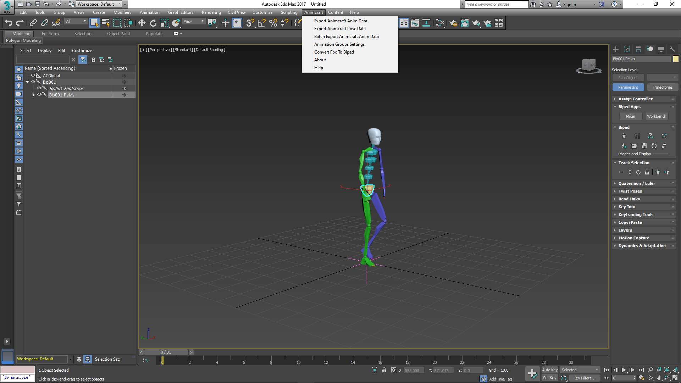The image size is (681, 383).
Task: Toggle visibility eye of Bip001 Pelvis
Action: (39, 95)
